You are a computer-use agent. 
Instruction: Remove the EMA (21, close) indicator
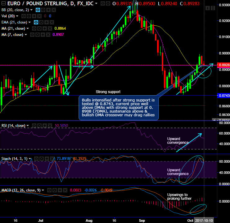click(x=52, y=22)
